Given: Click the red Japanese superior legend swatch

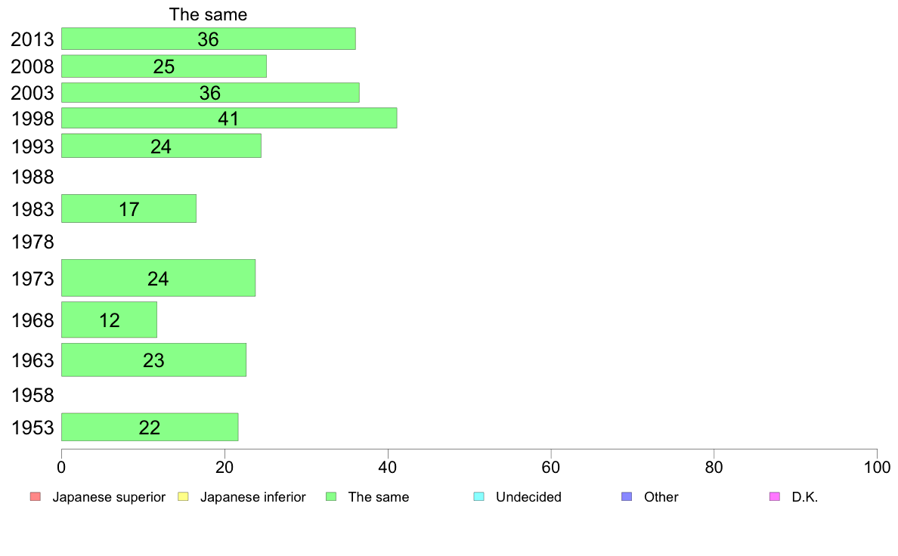Looking at the screenshot, I should (34, 496).
